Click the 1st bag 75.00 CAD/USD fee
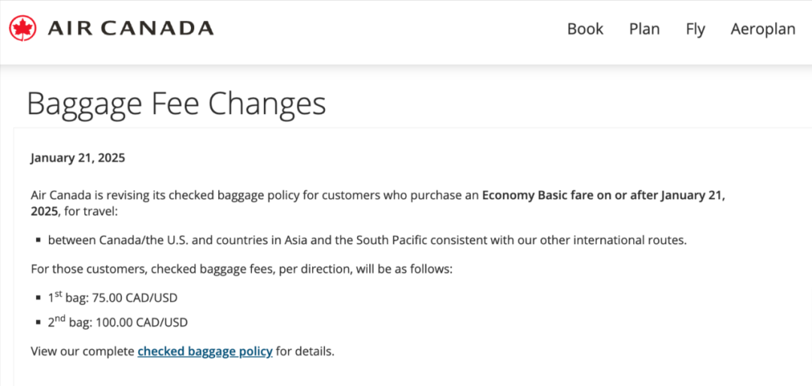The width and height of the screenshot is (812, 386). 113,297
